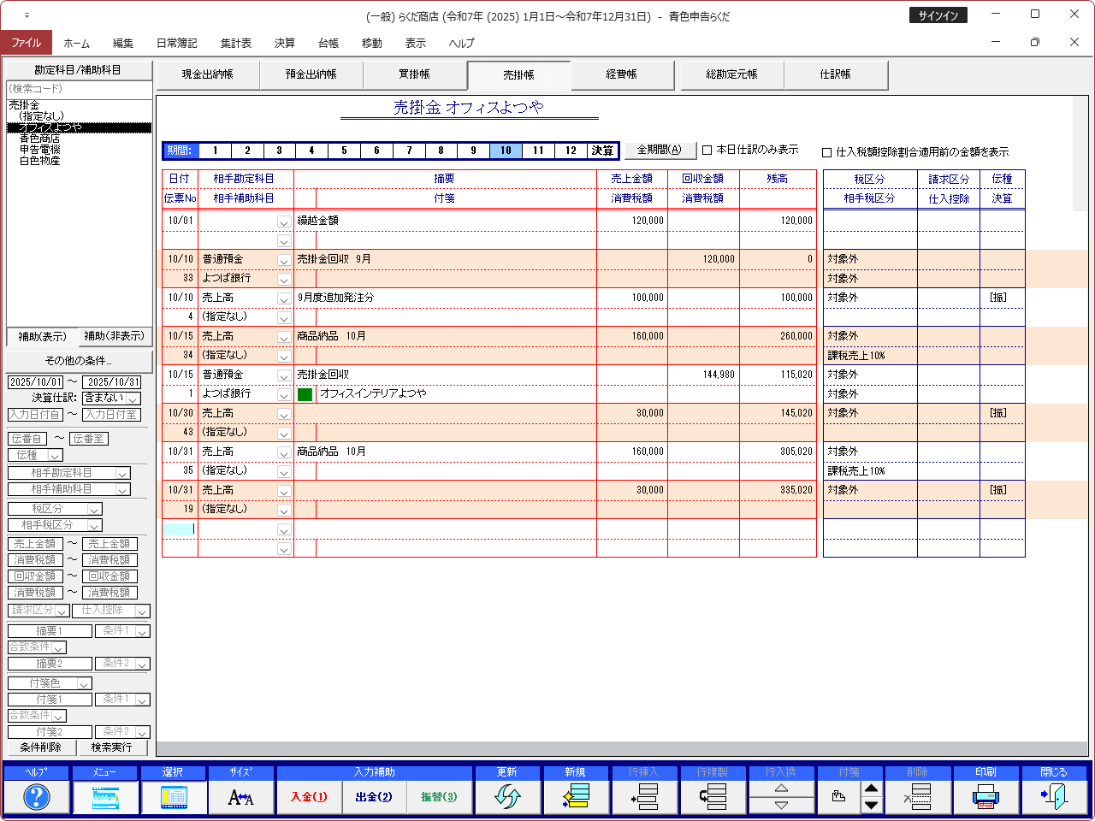Change font size with サイズ icon
1095x821 pixels.
(x=241, y=797)
